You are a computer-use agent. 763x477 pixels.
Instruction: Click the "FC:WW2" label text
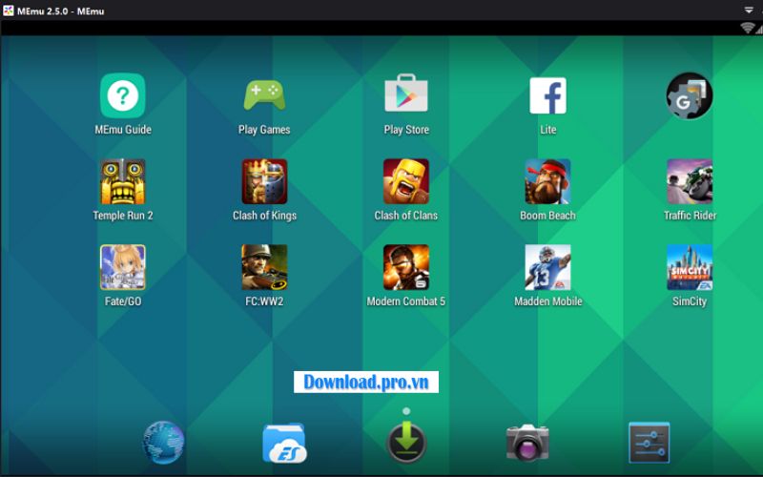tap(264, 301)
